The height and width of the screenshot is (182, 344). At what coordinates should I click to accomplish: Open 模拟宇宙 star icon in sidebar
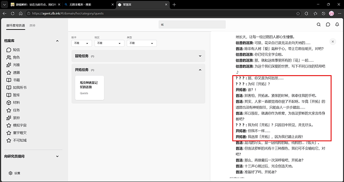[x=8, y=125]
